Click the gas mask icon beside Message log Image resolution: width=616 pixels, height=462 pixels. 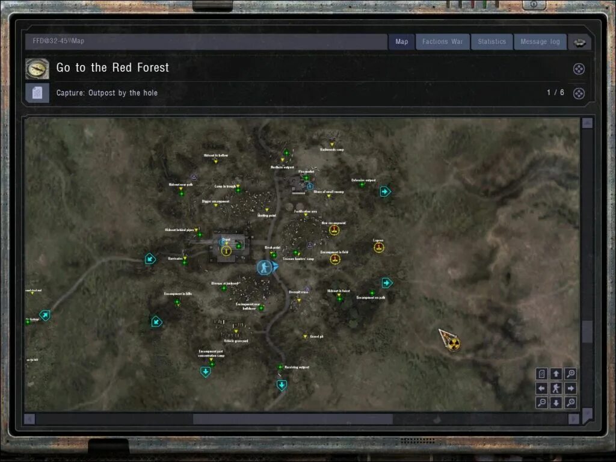click(579, 43)
